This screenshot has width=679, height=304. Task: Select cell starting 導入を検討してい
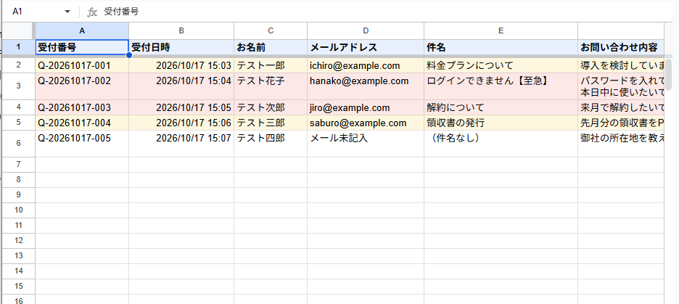[620, 65]
